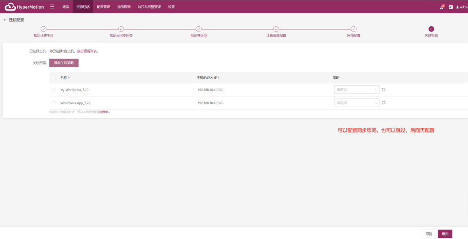The height and width of the screenshot is (239, 468).
Task: Click the 192.168.10.4 IP of WordPress-App_7.22
Action: click(x=206, y=103)
